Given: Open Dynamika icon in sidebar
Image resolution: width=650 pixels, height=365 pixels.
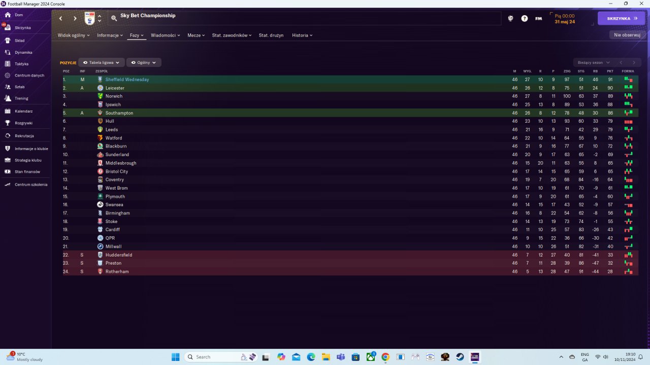Looking at the screenshot, I should click(x=8, y=52).
